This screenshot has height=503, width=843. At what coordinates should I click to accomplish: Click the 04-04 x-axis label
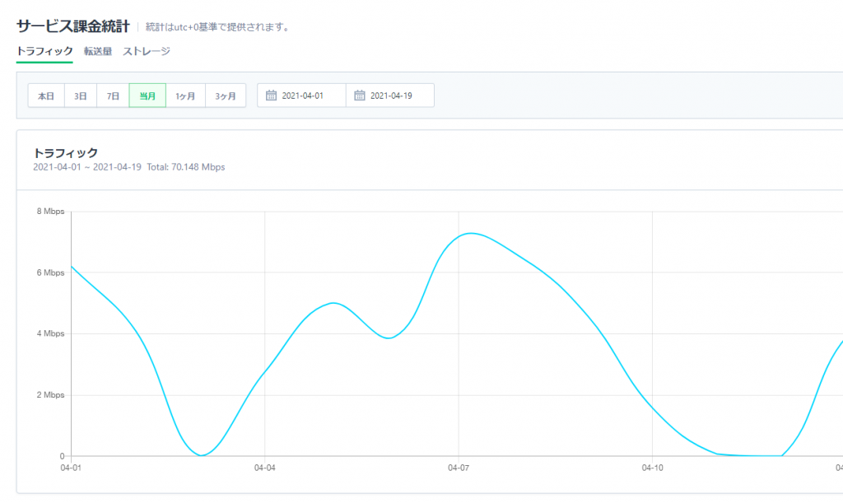pyautogui.click(x=264, y=468)
